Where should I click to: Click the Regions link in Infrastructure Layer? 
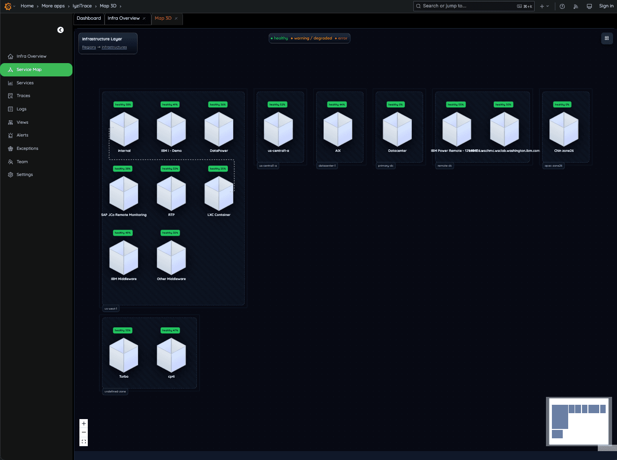[89, 47]
